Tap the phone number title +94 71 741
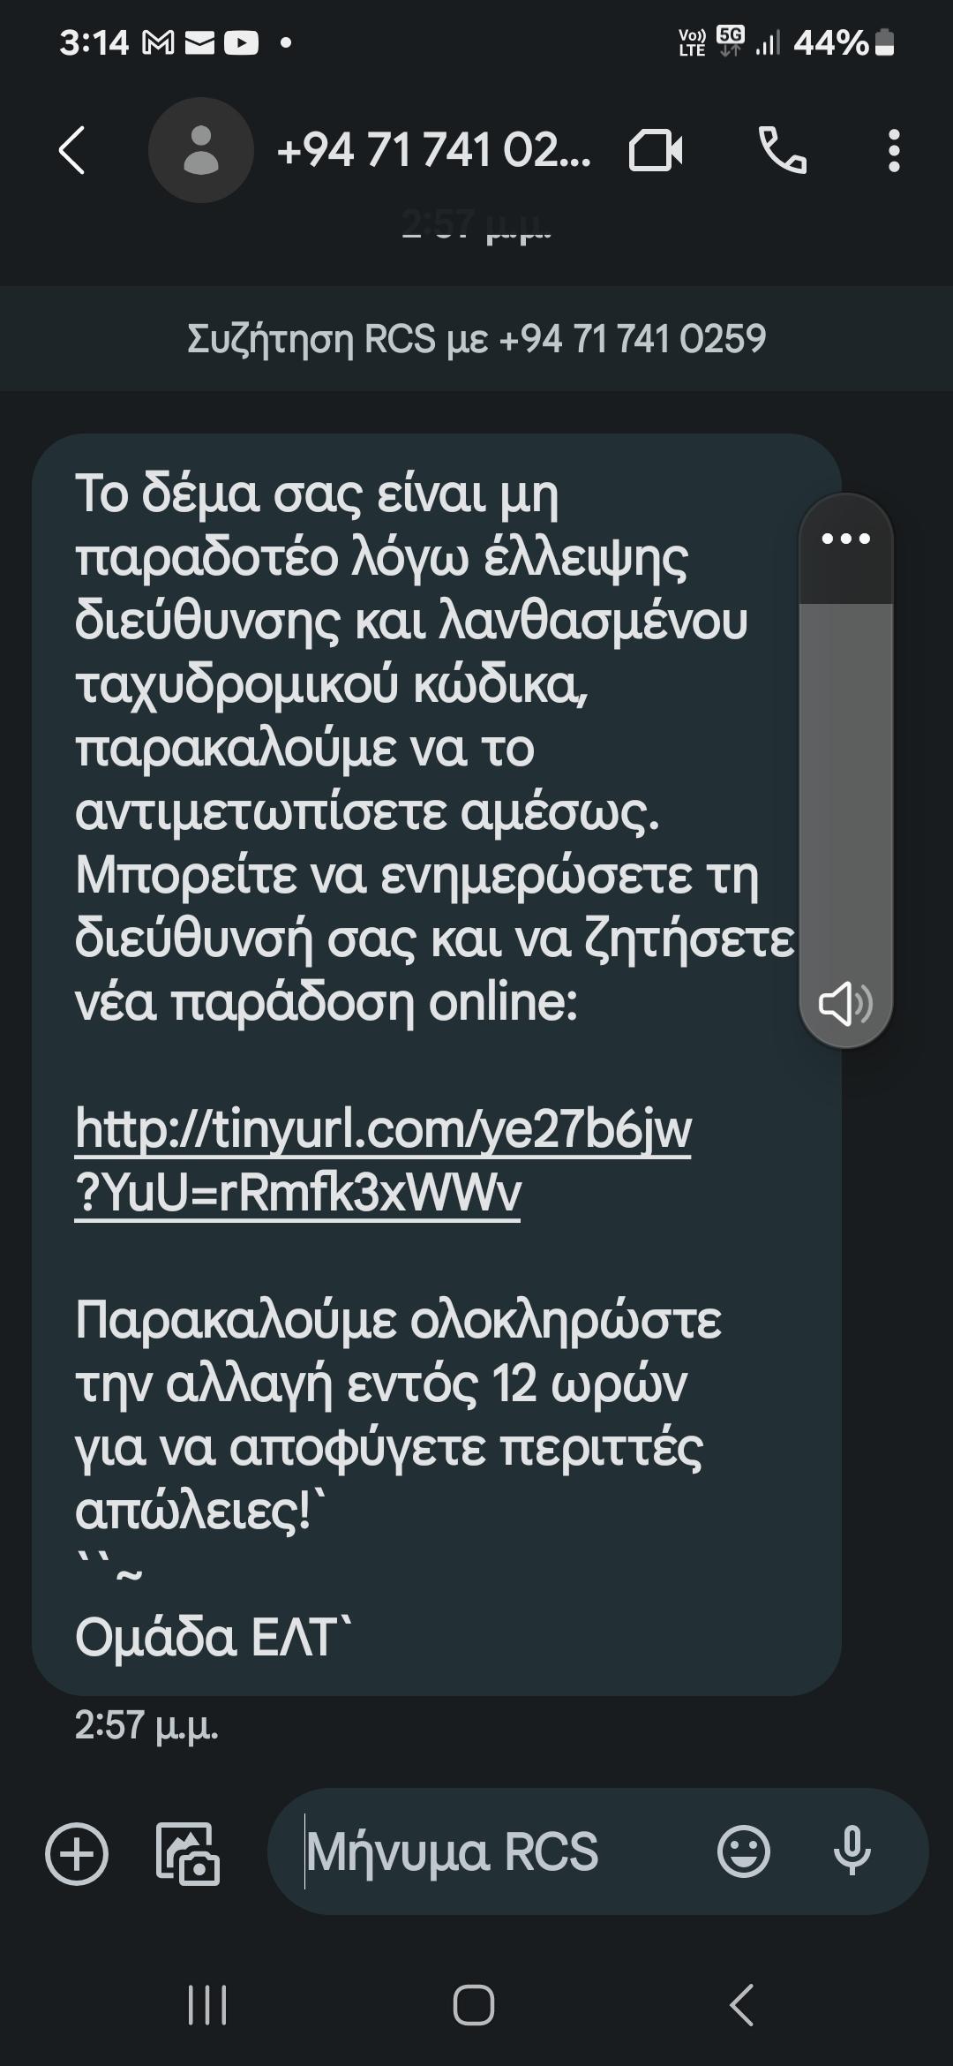 pyautogui.click(x=434, y=150)
